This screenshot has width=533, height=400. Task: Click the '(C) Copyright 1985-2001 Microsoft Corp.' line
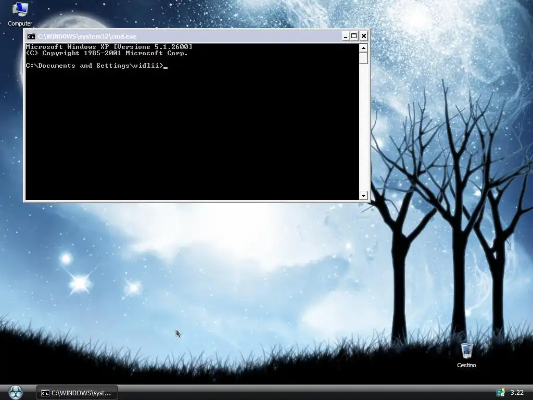pos(107,53)
